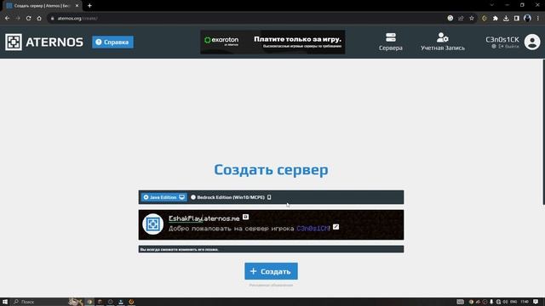The height and width of the screenshot is (306, 545).
Task: Click edit icon next to server address
Action: click(245, 217)
